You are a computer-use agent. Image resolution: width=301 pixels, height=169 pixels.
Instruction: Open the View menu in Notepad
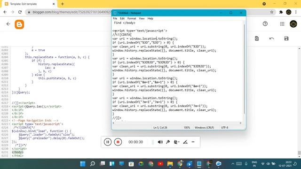(x=142, y=18)
